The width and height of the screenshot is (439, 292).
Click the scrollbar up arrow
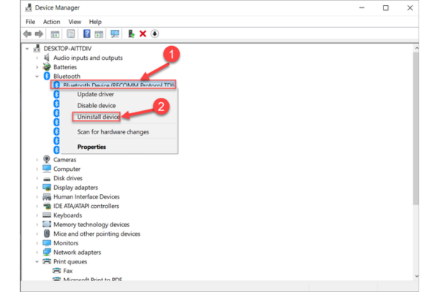click(x=416, y=48)
